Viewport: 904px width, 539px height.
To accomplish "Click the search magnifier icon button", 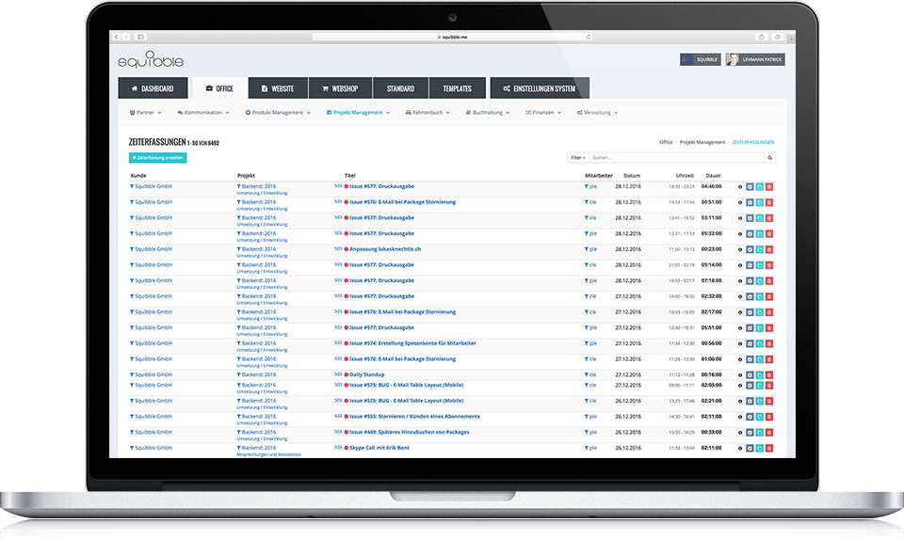I will (770, 158).
